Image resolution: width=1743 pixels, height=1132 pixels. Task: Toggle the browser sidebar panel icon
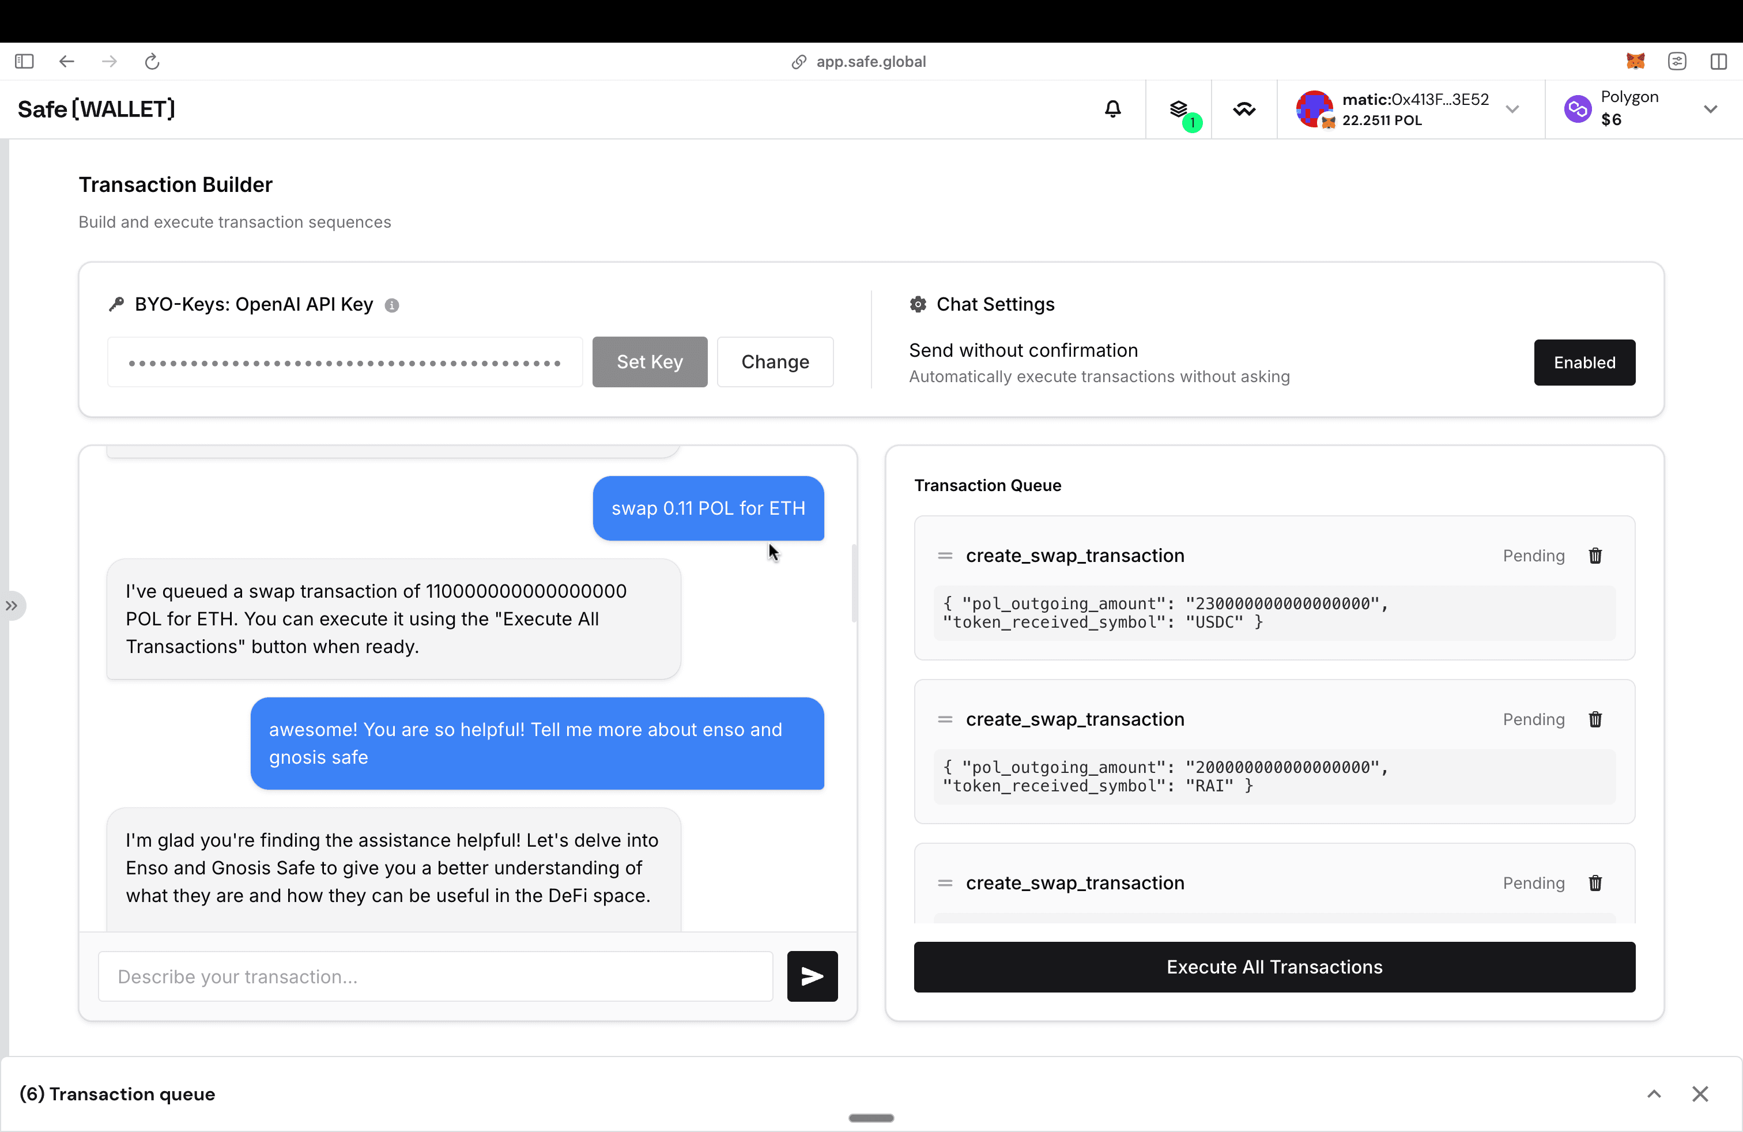coord(24,62)
